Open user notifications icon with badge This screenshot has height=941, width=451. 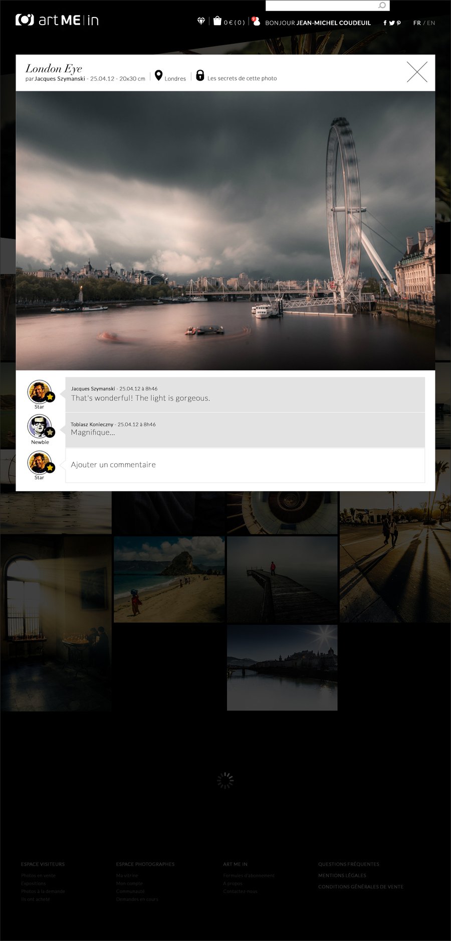256,21
